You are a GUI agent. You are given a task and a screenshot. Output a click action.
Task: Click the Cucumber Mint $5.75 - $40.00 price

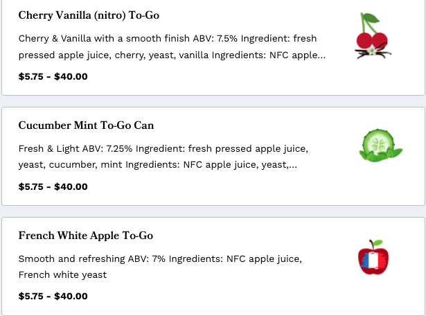click(x=53, y=186)
